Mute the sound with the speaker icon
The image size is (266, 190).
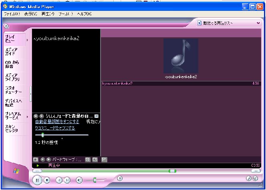[x=79, y=180]
